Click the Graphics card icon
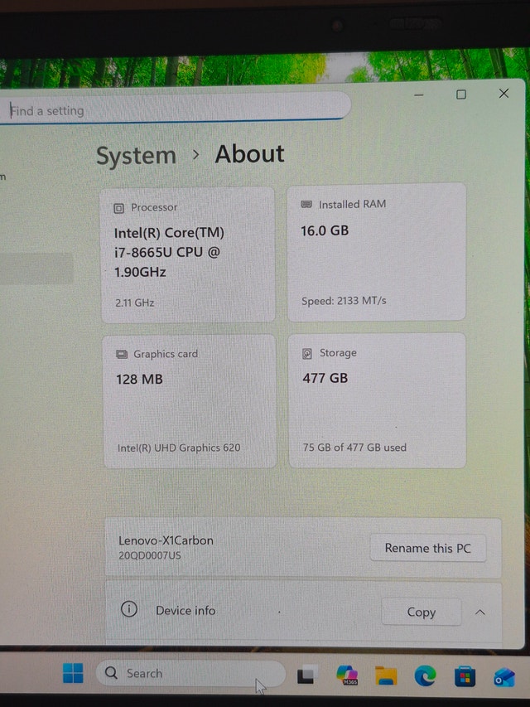Screen dimensions: 530x707 click(122, 354)
